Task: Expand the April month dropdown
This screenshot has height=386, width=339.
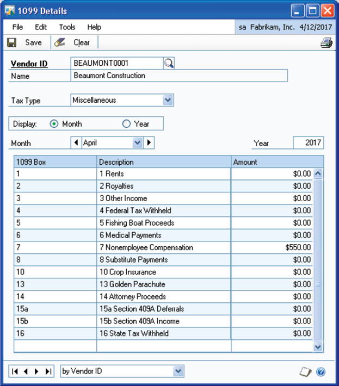Action: (137, 143)
